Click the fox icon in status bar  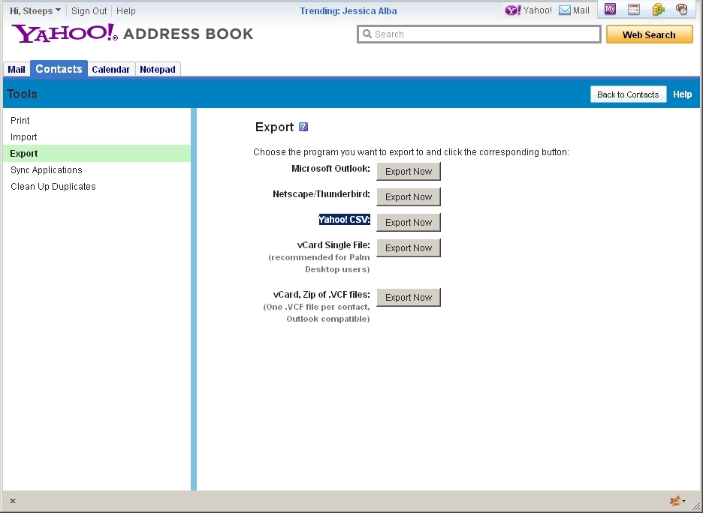click(x=676, y=501)
